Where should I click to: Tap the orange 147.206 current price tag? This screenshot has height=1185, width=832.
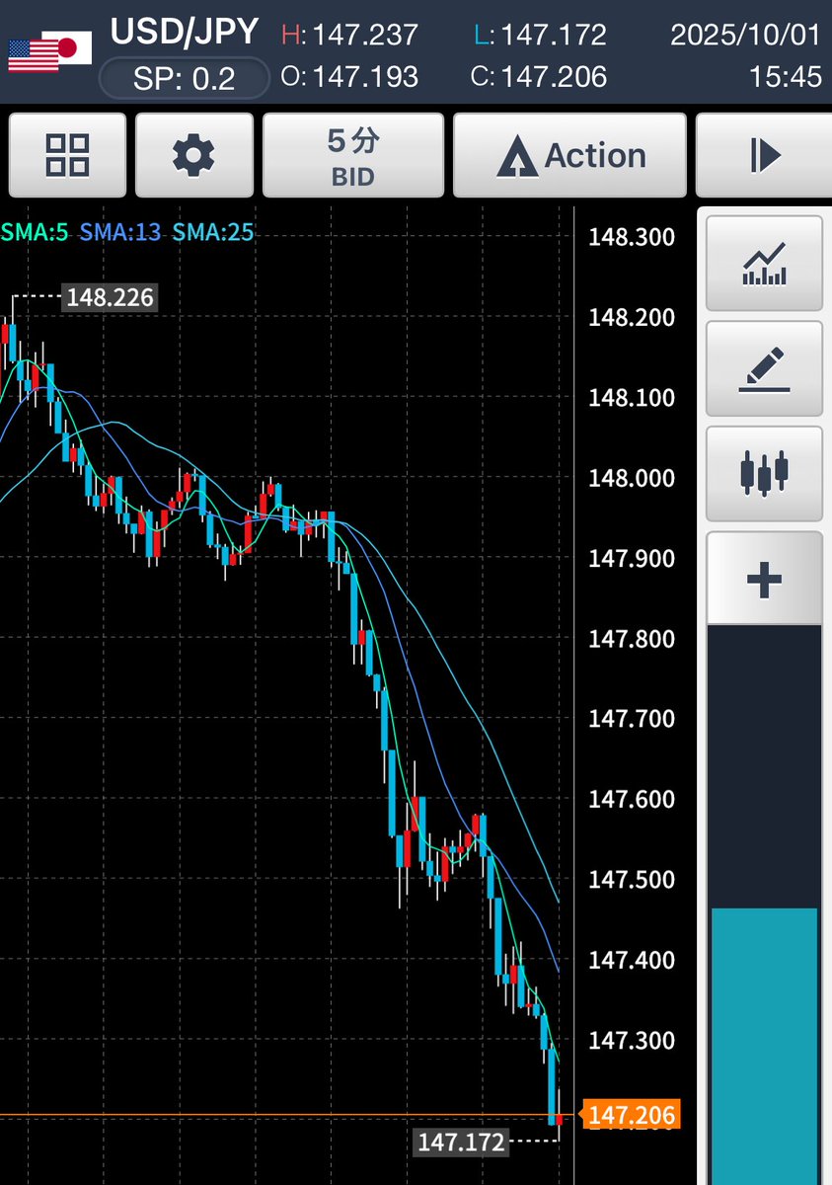point(633,1116)
